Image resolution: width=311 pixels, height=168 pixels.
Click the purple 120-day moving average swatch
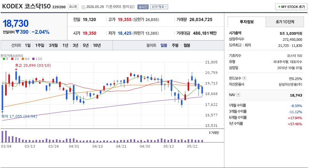[x=33, y=59]
